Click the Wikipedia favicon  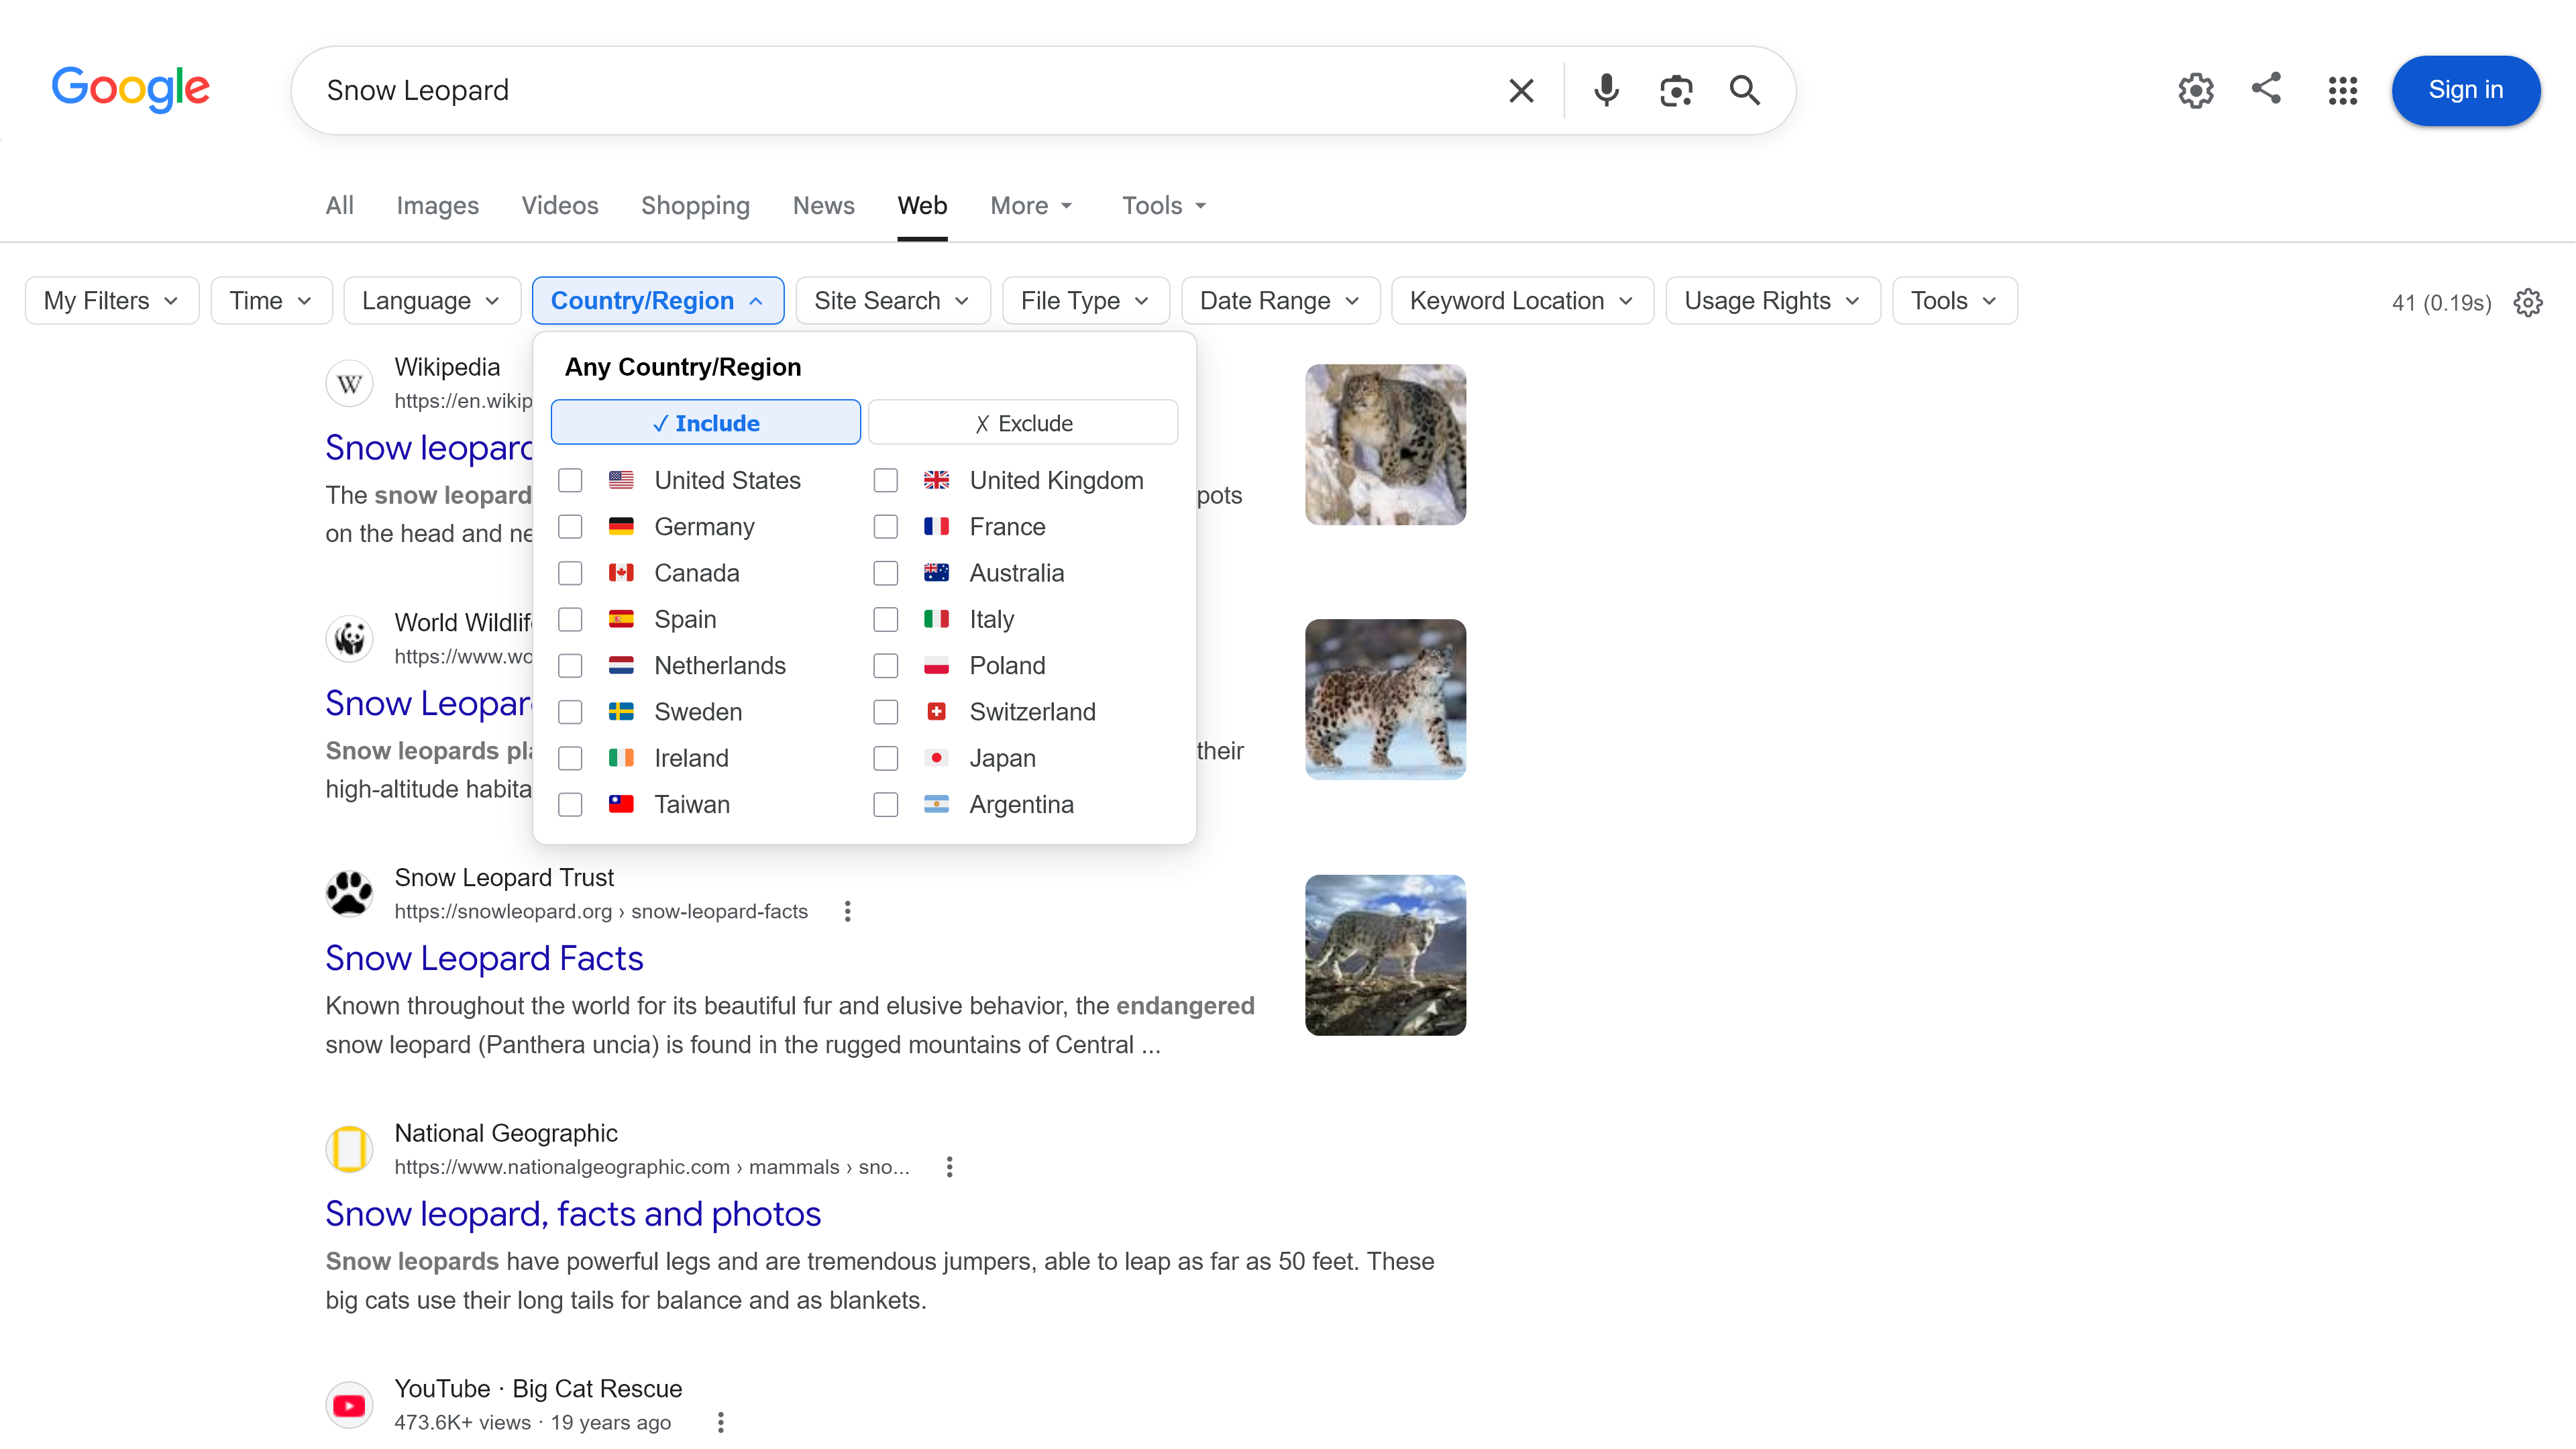pyautogui.click(x=349, y=383)
